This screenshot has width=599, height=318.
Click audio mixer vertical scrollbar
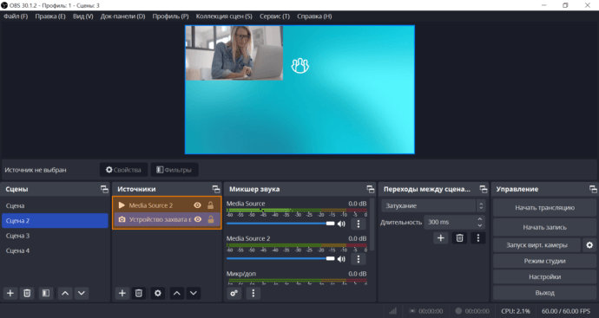[372, 224]
